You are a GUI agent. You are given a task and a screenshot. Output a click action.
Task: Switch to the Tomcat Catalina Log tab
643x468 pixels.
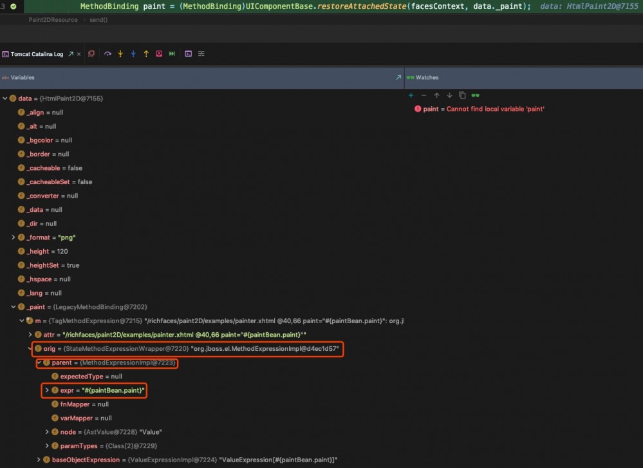click(35, 53)
